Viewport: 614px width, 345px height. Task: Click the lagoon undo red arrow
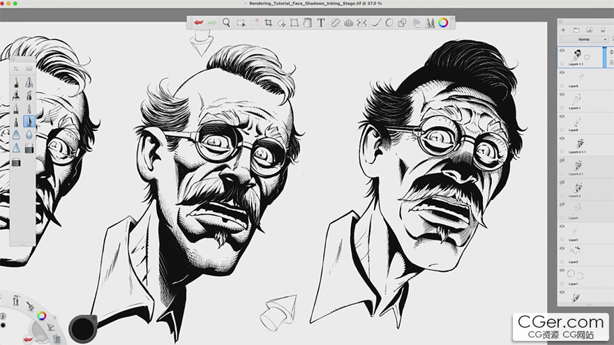(27, 339)
